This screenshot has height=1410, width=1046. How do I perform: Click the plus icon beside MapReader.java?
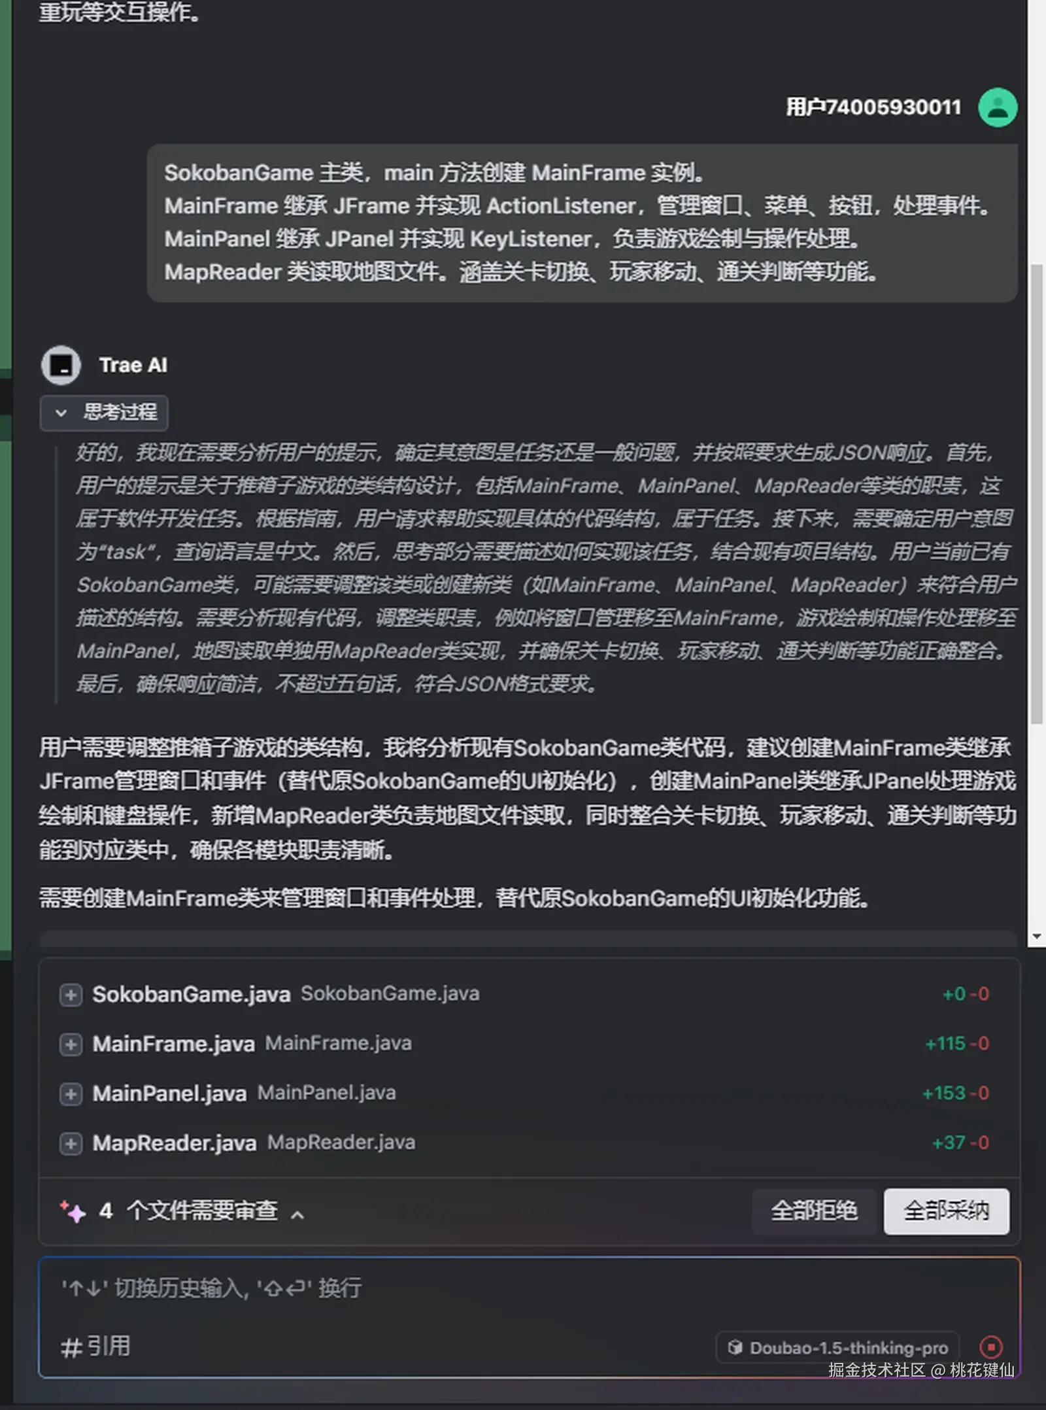(x=71, y=1143)
